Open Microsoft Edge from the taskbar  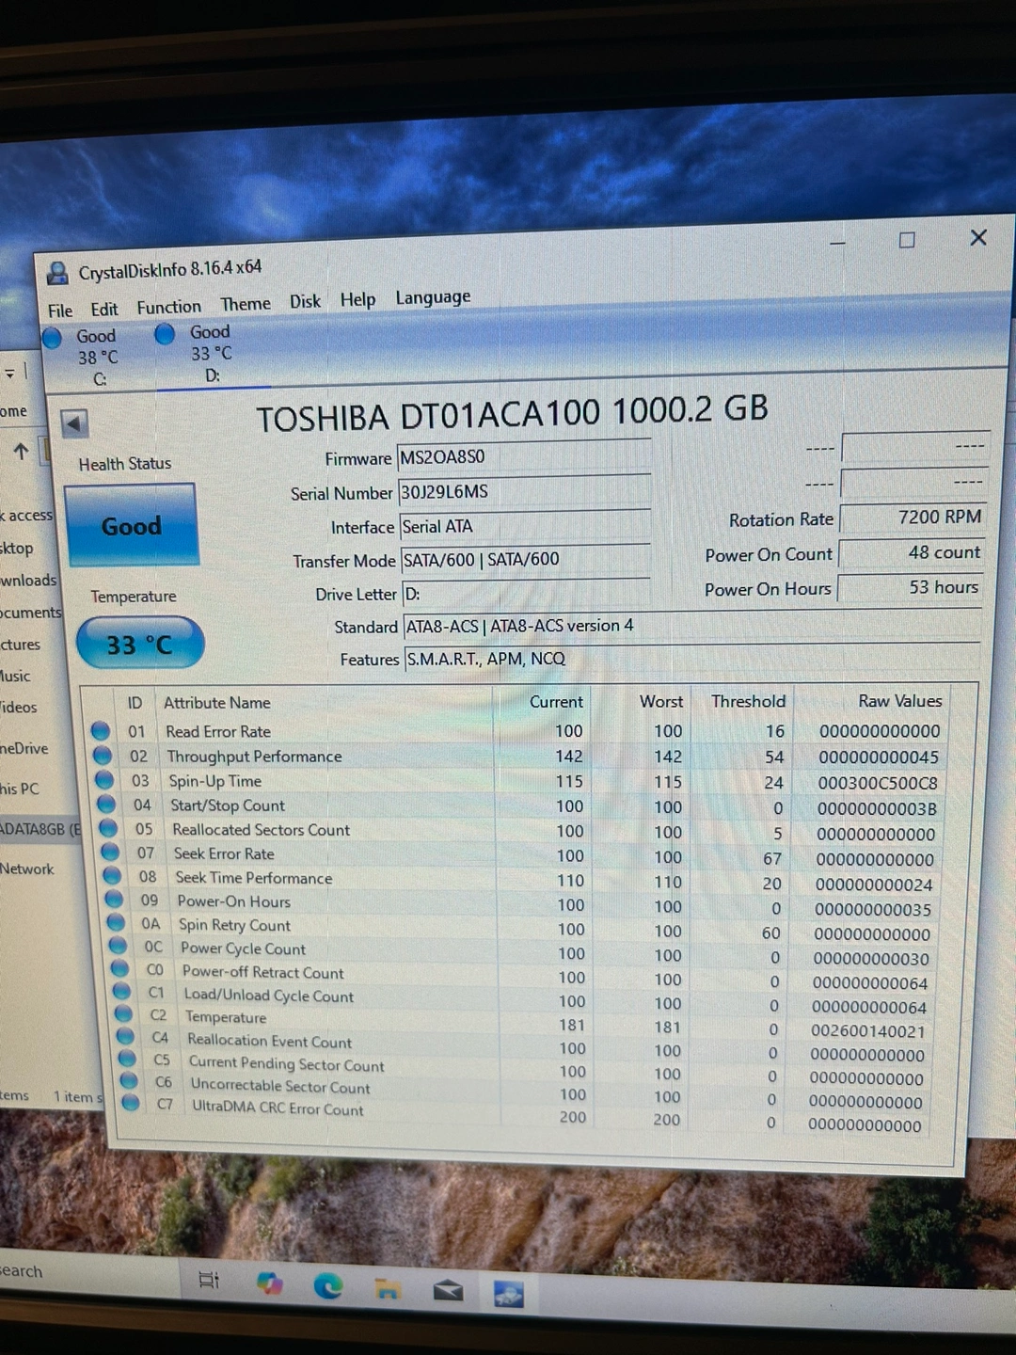pyautogui.click(x=327, y=1285)
